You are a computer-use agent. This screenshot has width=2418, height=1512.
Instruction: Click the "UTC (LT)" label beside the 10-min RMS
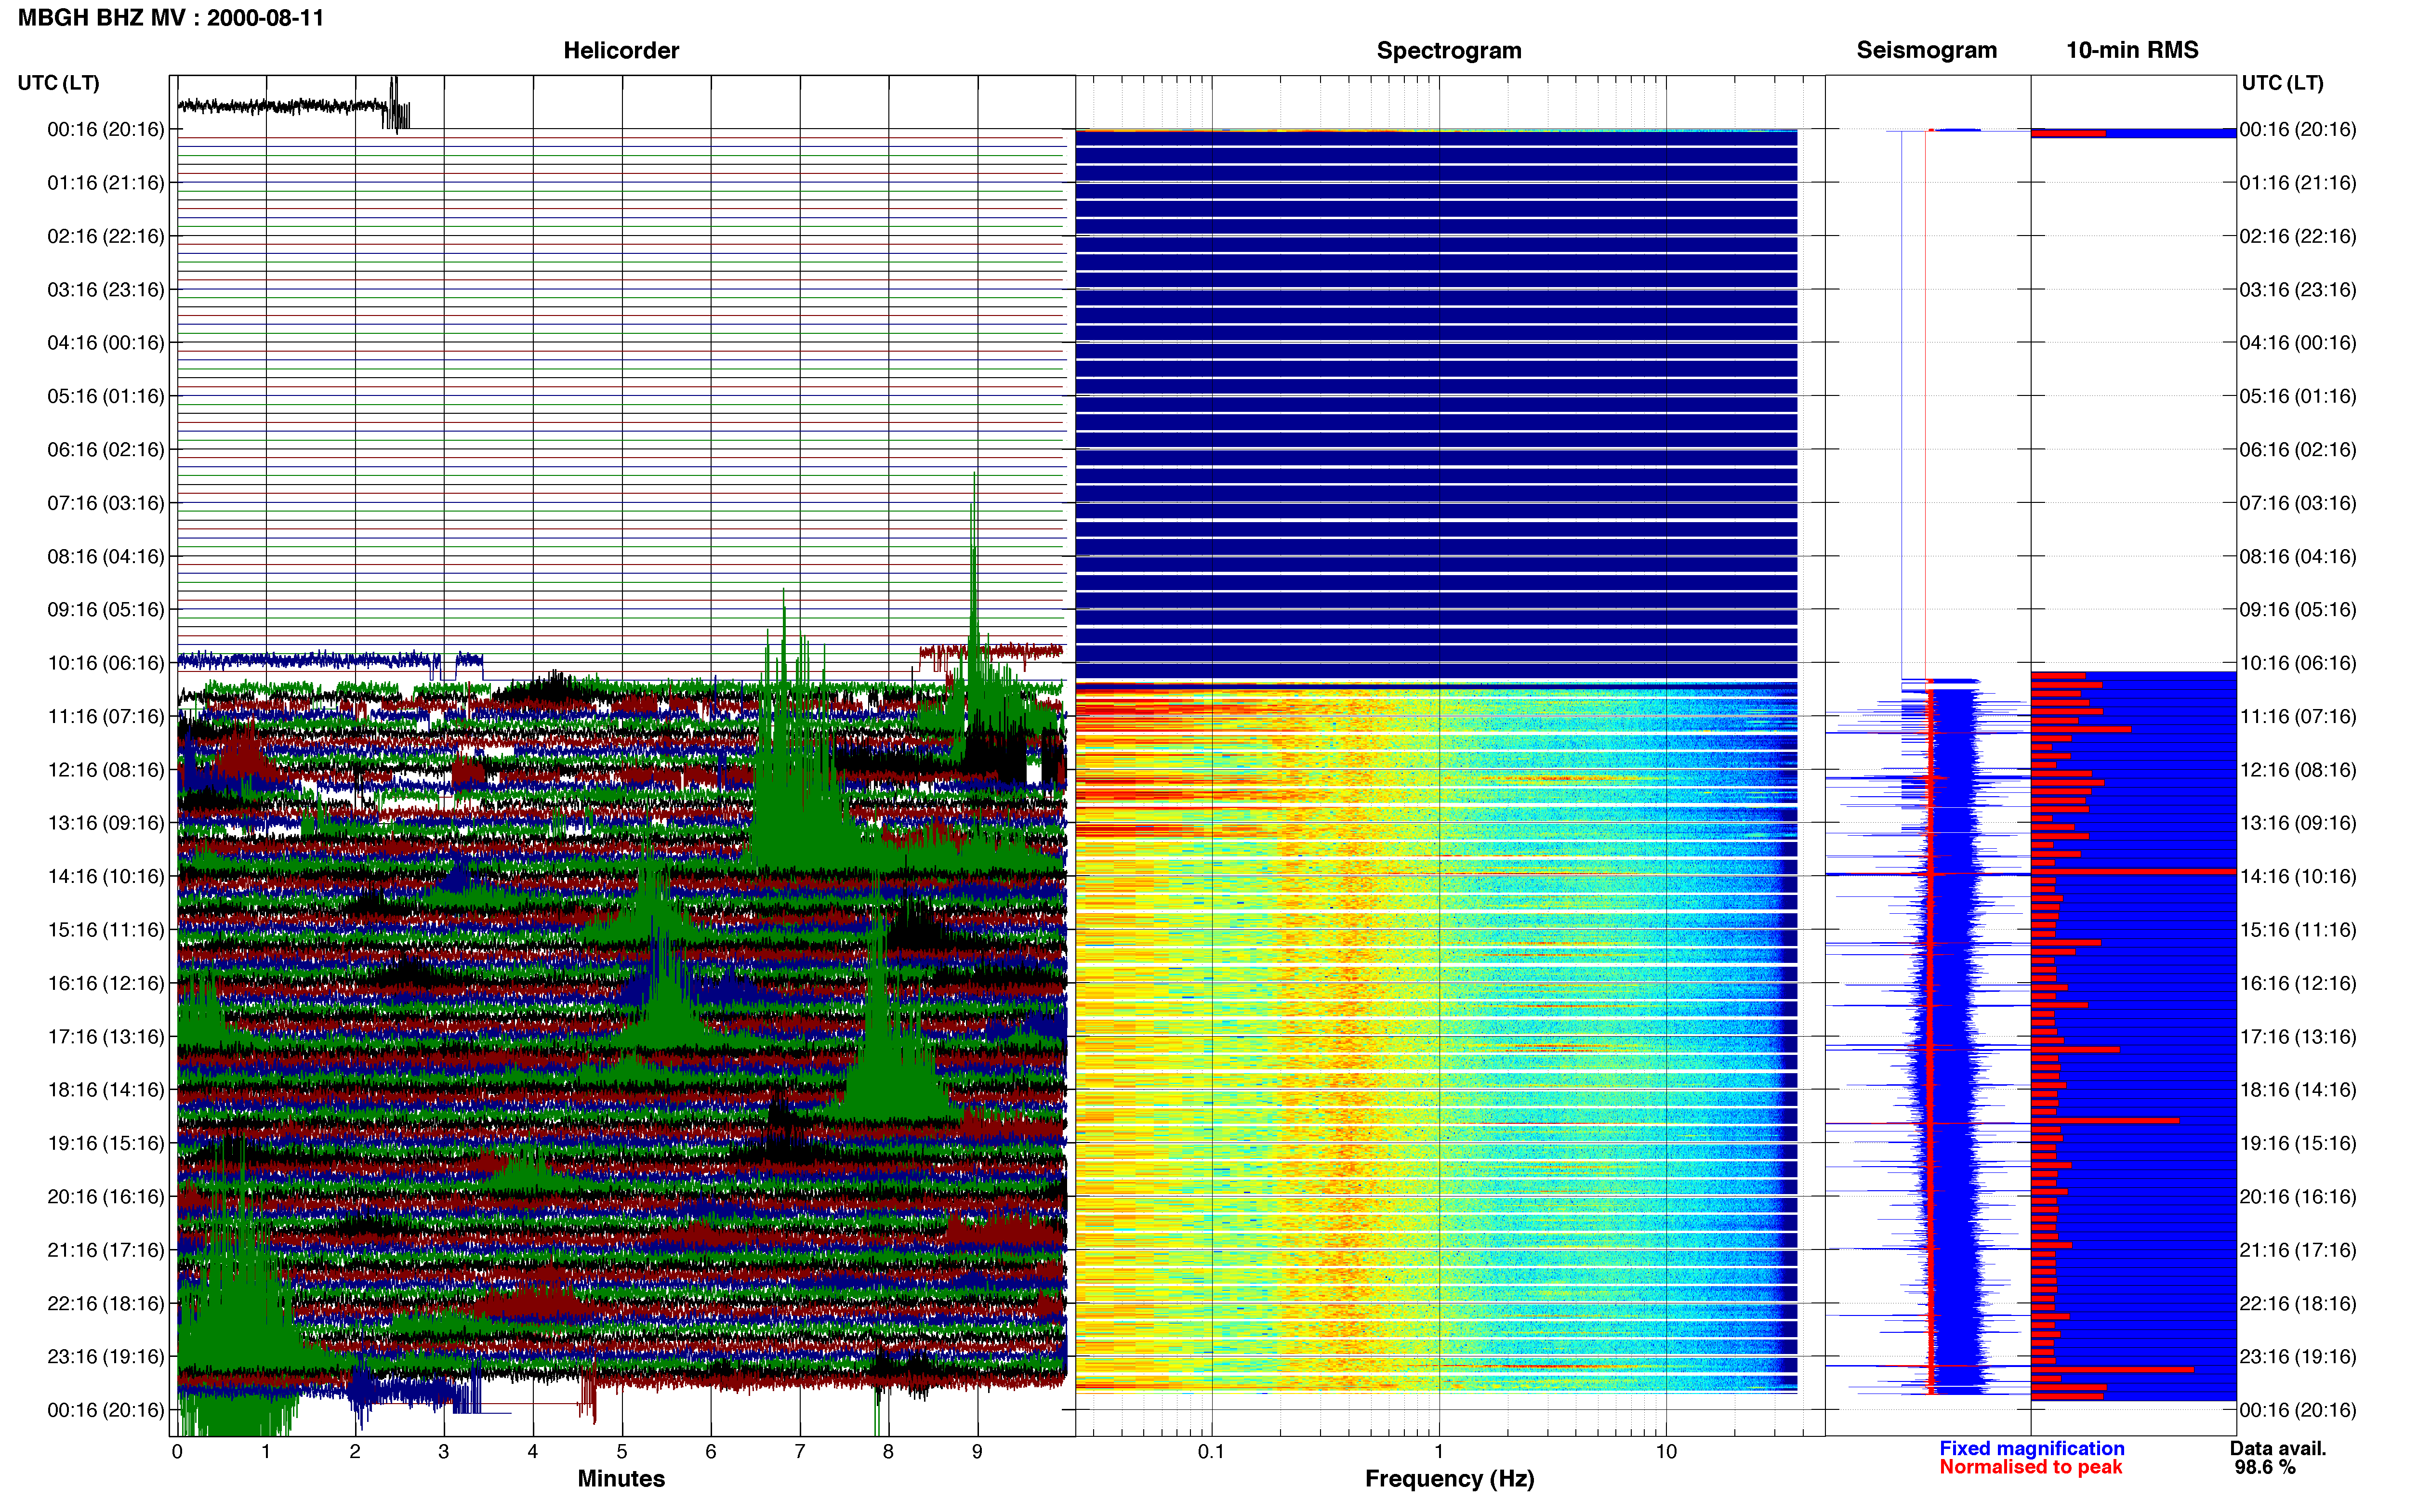point(2282,83)
